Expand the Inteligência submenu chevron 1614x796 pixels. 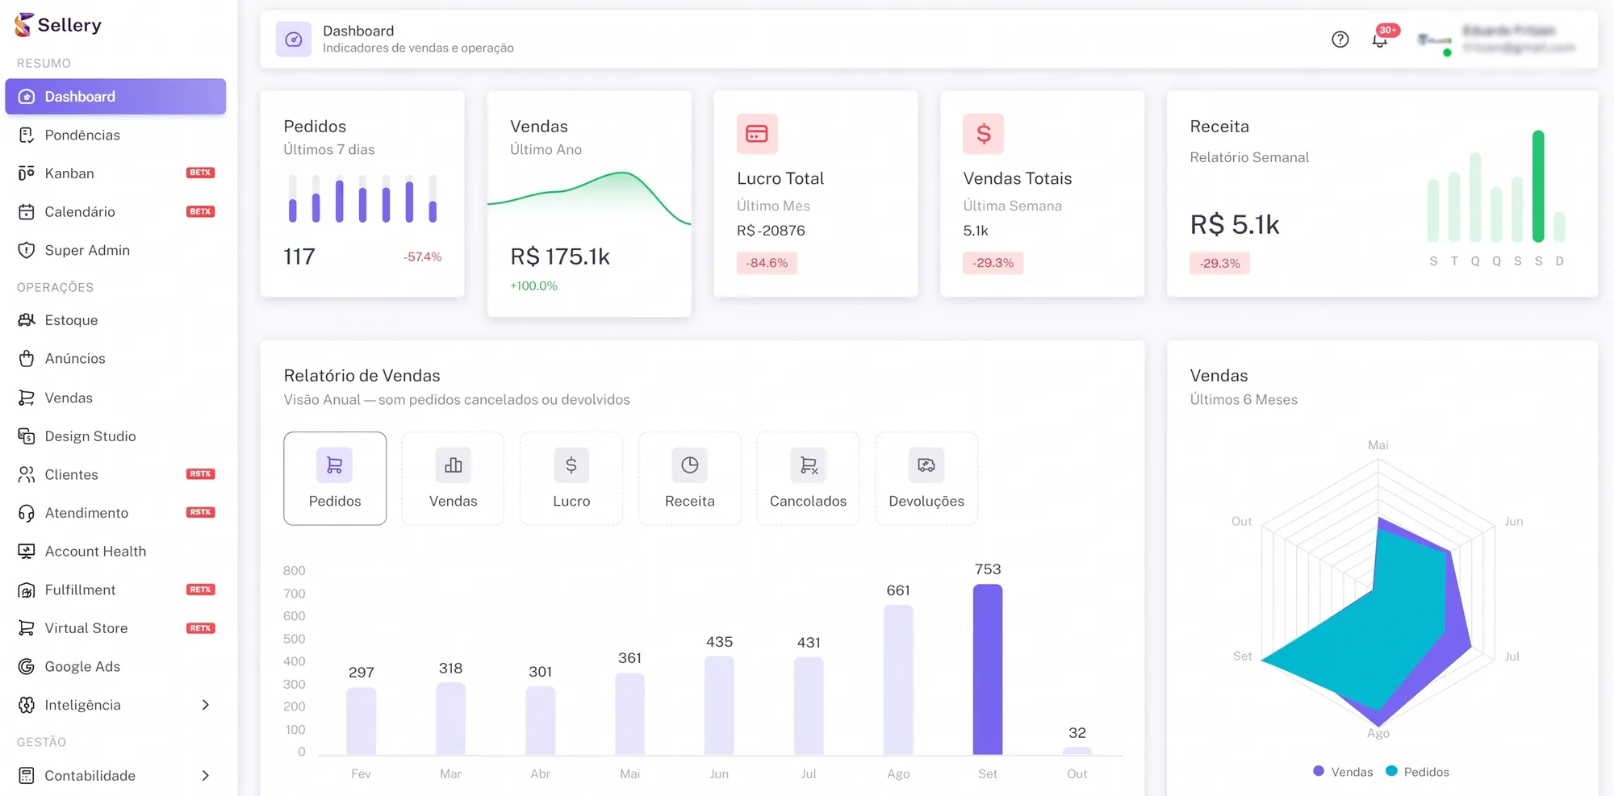click(206, 705)
